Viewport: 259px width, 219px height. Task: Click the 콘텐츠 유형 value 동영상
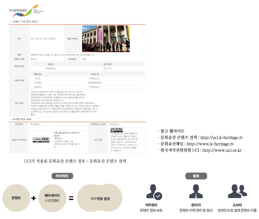pos(34,59)
